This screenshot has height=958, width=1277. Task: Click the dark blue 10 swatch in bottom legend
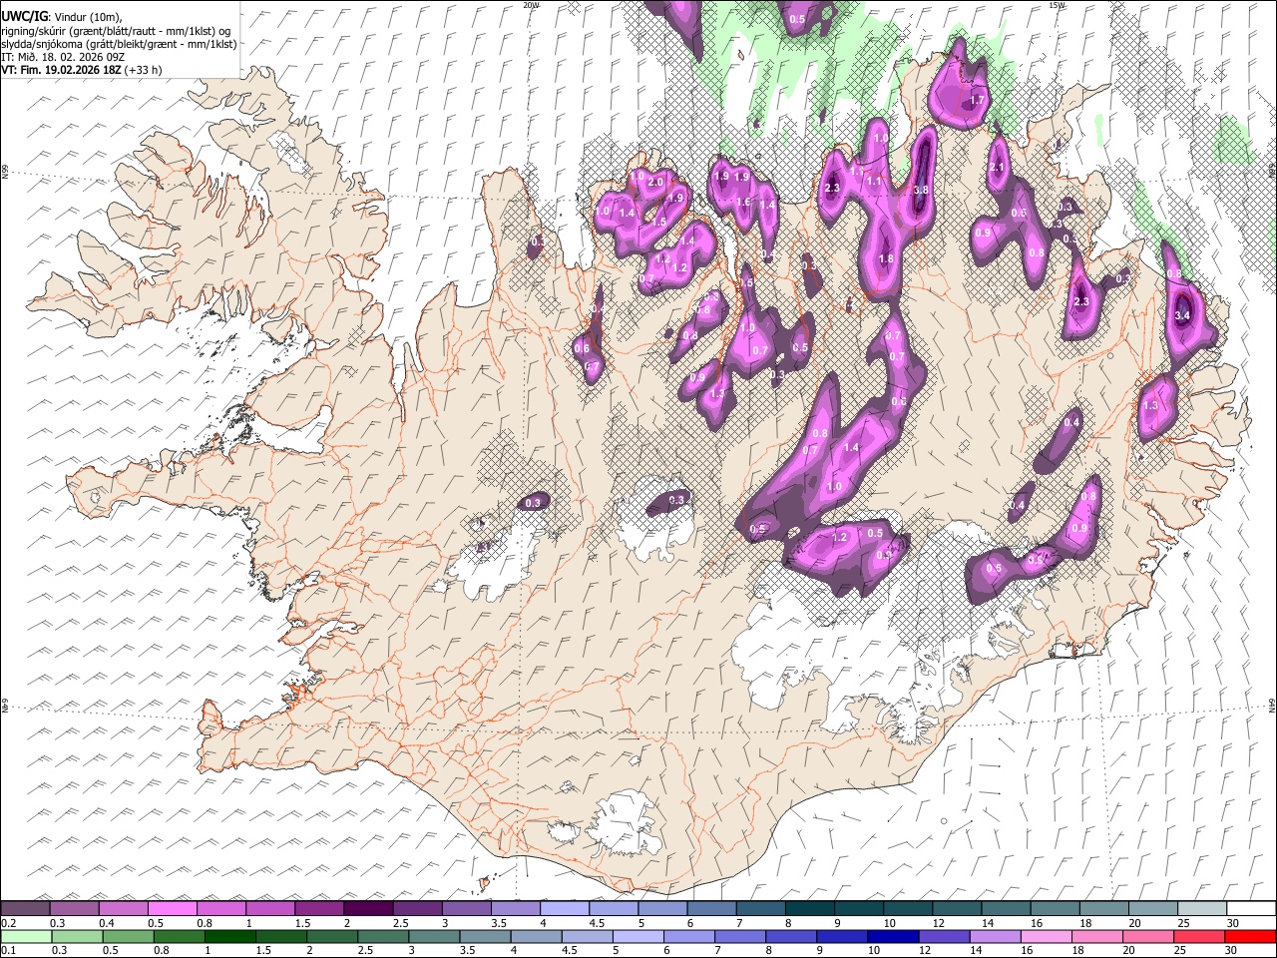(x=893, y=936)
